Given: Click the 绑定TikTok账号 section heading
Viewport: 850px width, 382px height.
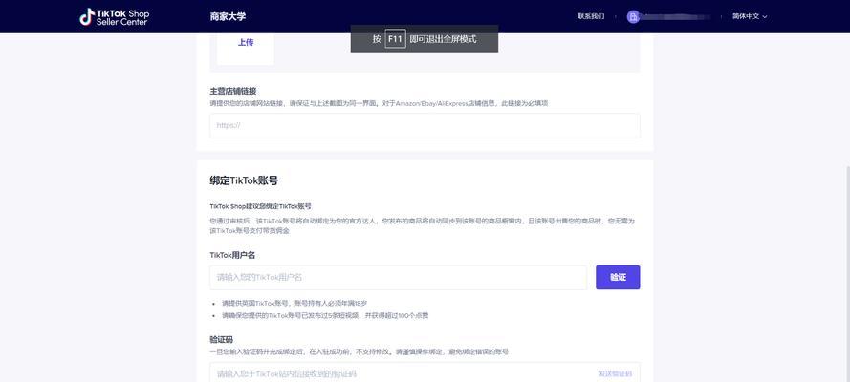Looking at the screenshot, I should 244,181.
